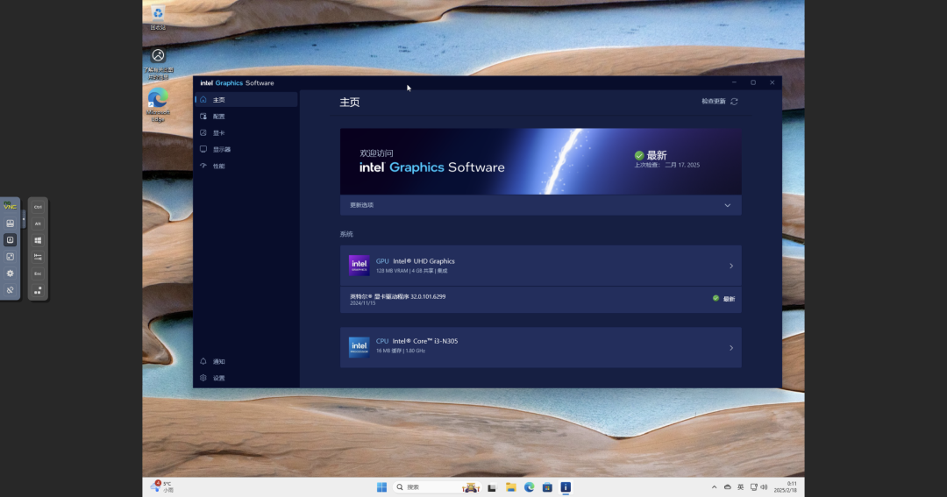This screenshot has height=497, width=947.
Task: Click the noVNC control bar handle
Action: click(24, 218)
